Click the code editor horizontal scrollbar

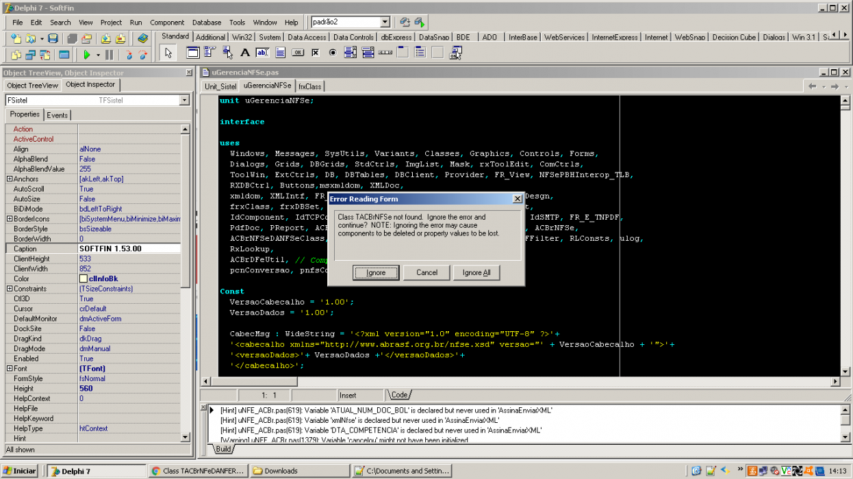pyautogui.click(x=521, y=381)
